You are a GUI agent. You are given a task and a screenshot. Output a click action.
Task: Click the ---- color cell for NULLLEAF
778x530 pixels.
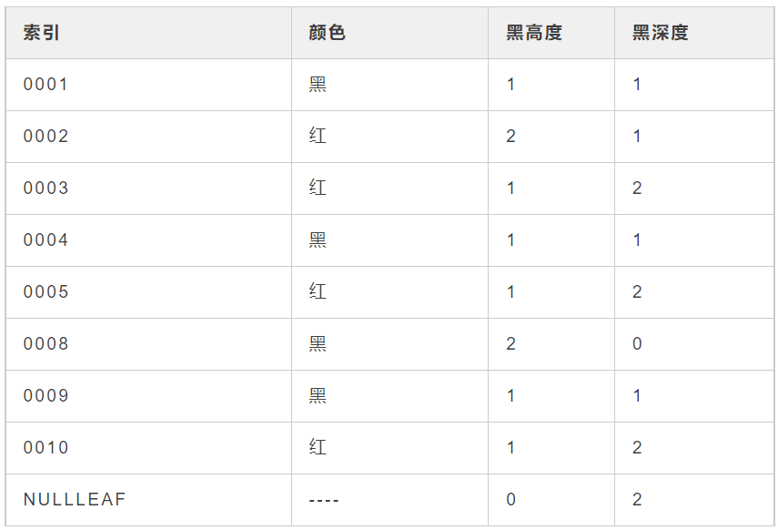(324, 500)
